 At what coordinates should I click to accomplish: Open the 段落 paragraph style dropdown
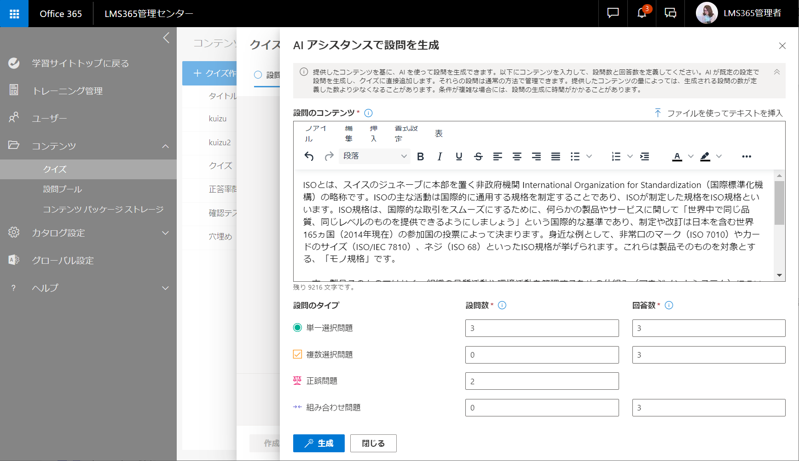(x=375, y=156)
